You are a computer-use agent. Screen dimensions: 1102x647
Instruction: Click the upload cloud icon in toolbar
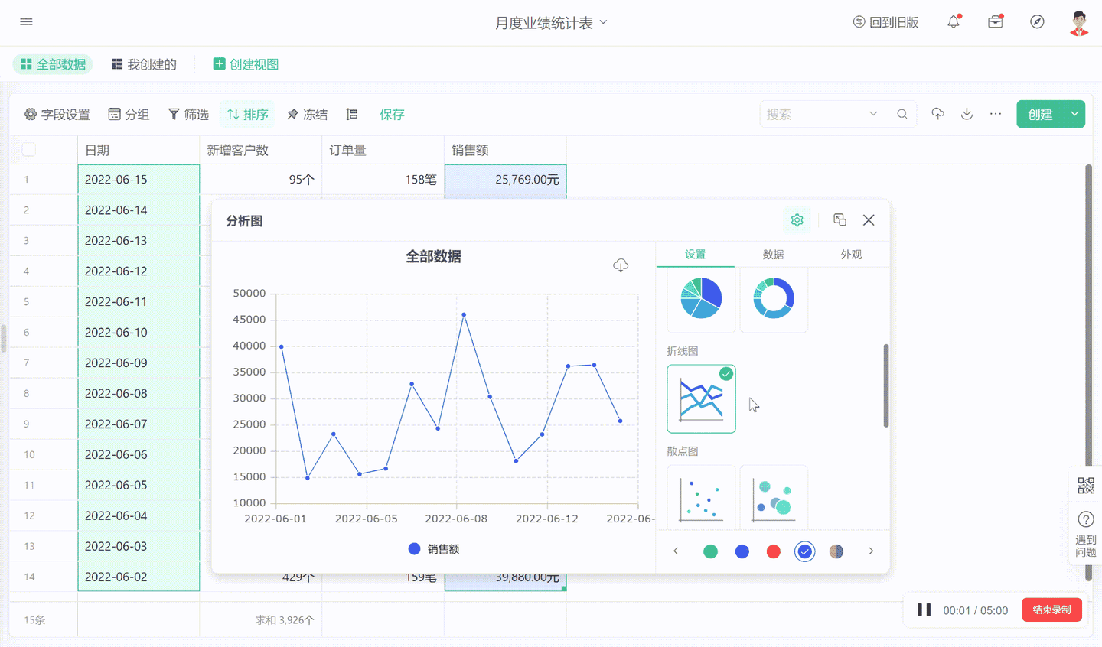click(937, 114)
